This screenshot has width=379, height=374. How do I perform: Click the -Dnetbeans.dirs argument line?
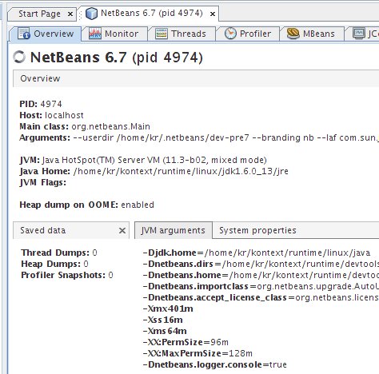pyautogui.click(x=261, y=264)
